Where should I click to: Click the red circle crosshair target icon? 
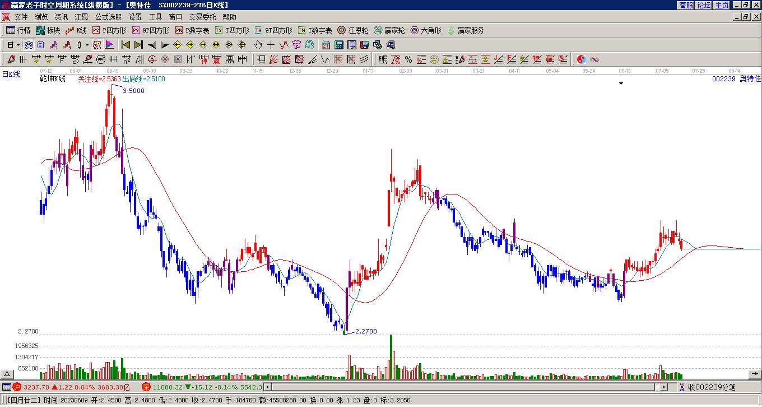point(152,59)
